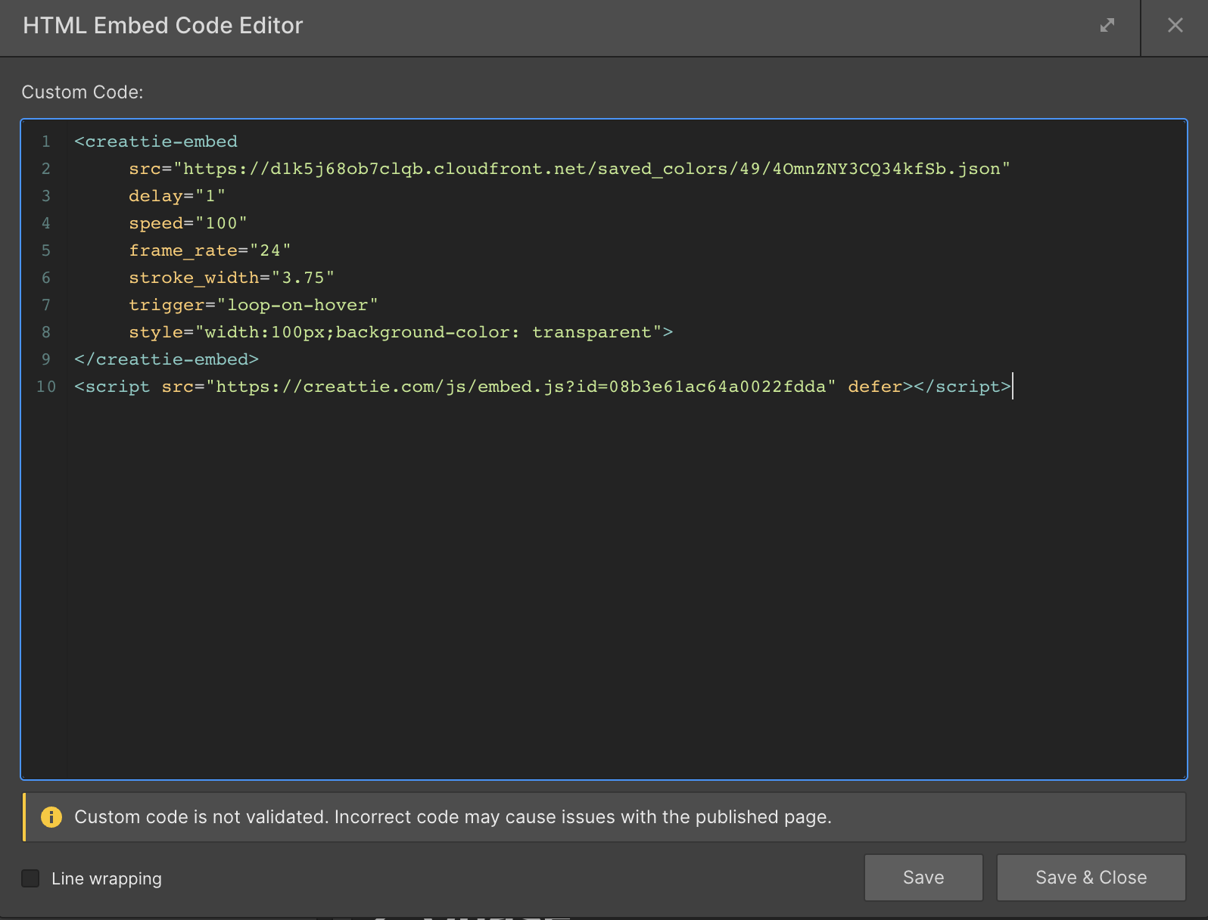Screen dimensions: 1208x920
Task: Click the Save & Close button
Action: [x=1091, y=878]
